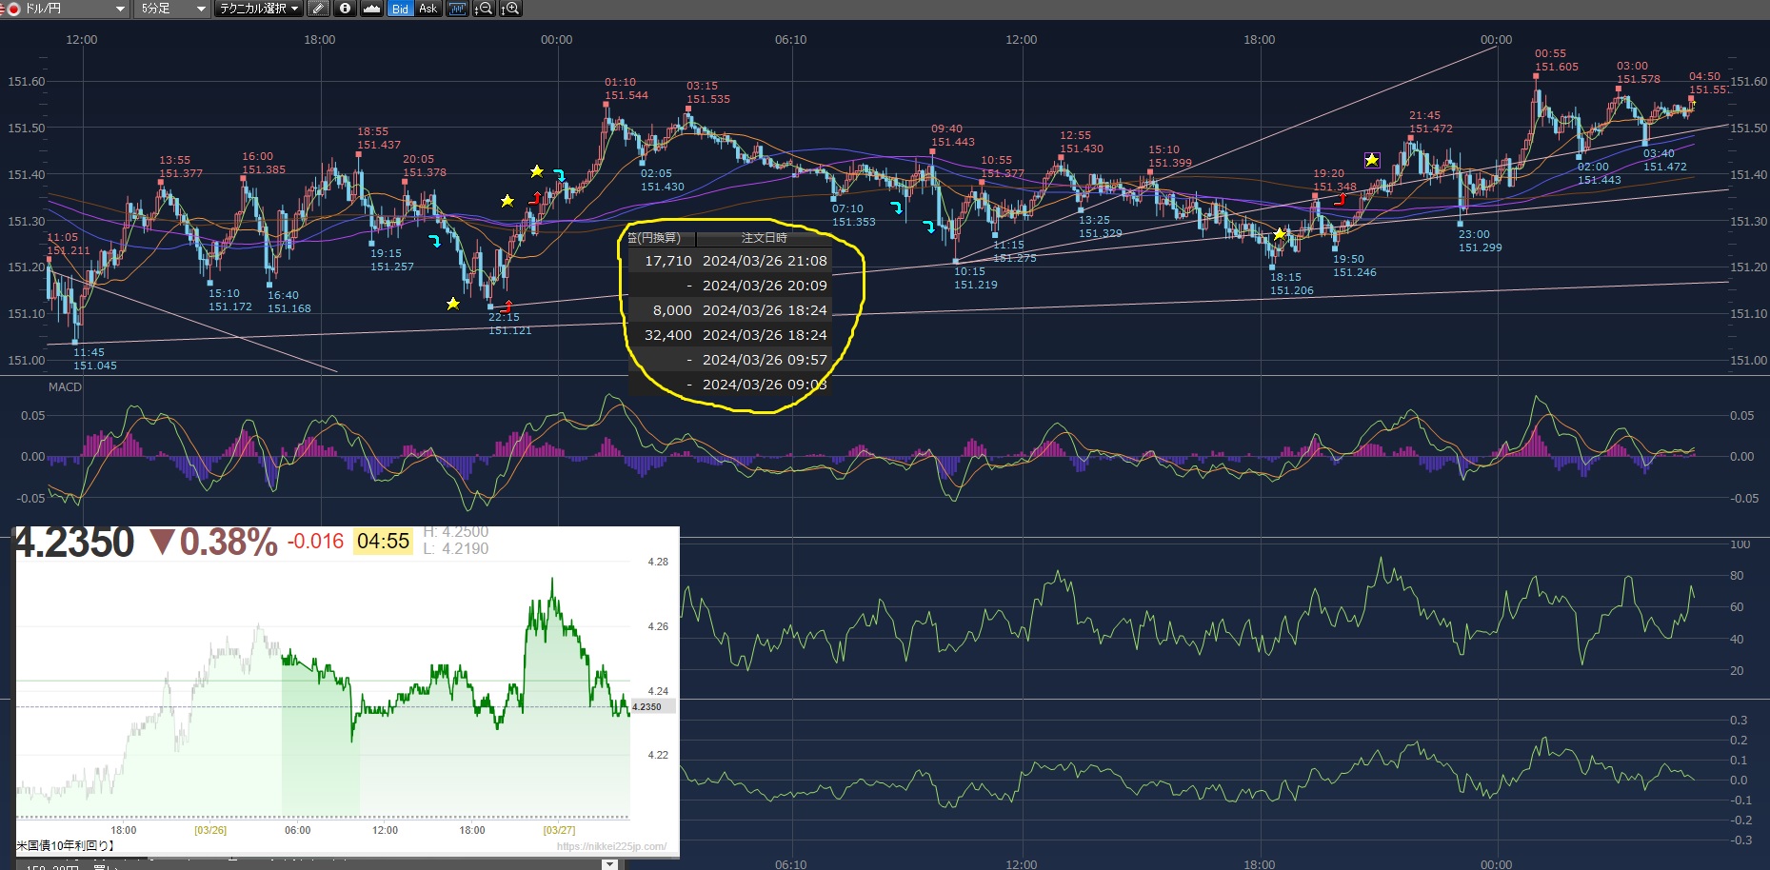Open the ドル/円 currency pair dropdown
This screenshot has width=1770, height=870.
tap(119, 9)
